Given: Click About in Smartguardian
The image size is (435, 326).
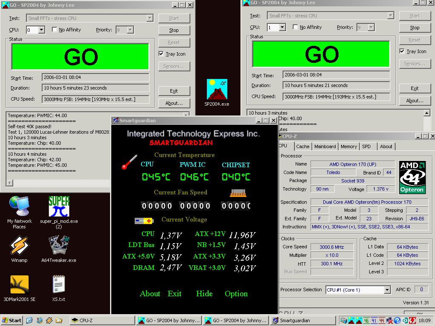Looking at the screenshot, I should (150, 294).
